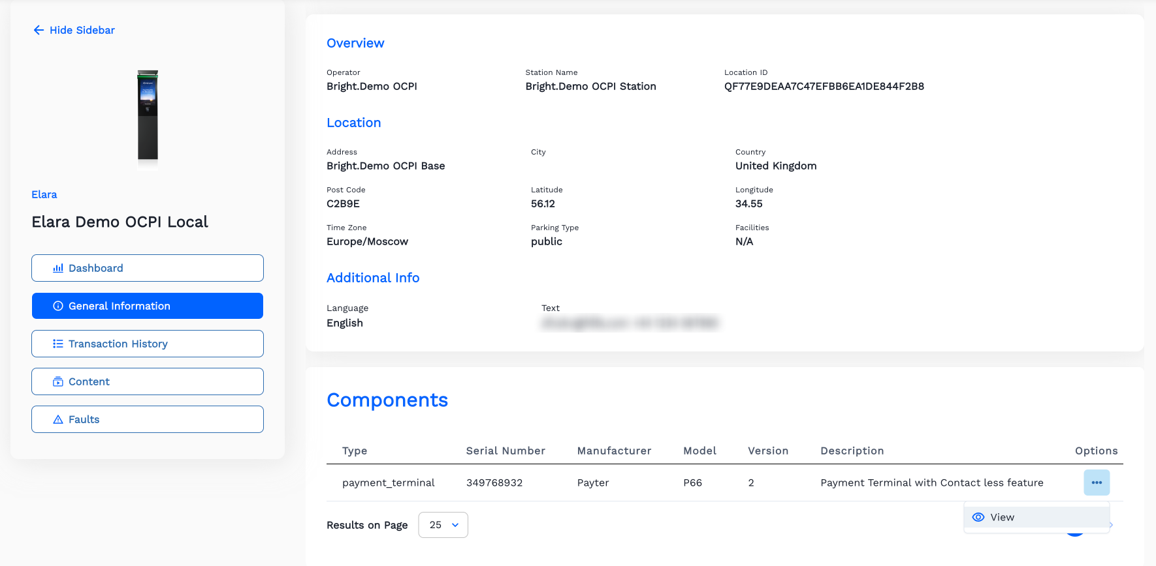Open the Results on Page dropdown
This screenshot has width=1156, height=566.
point(443,525)
